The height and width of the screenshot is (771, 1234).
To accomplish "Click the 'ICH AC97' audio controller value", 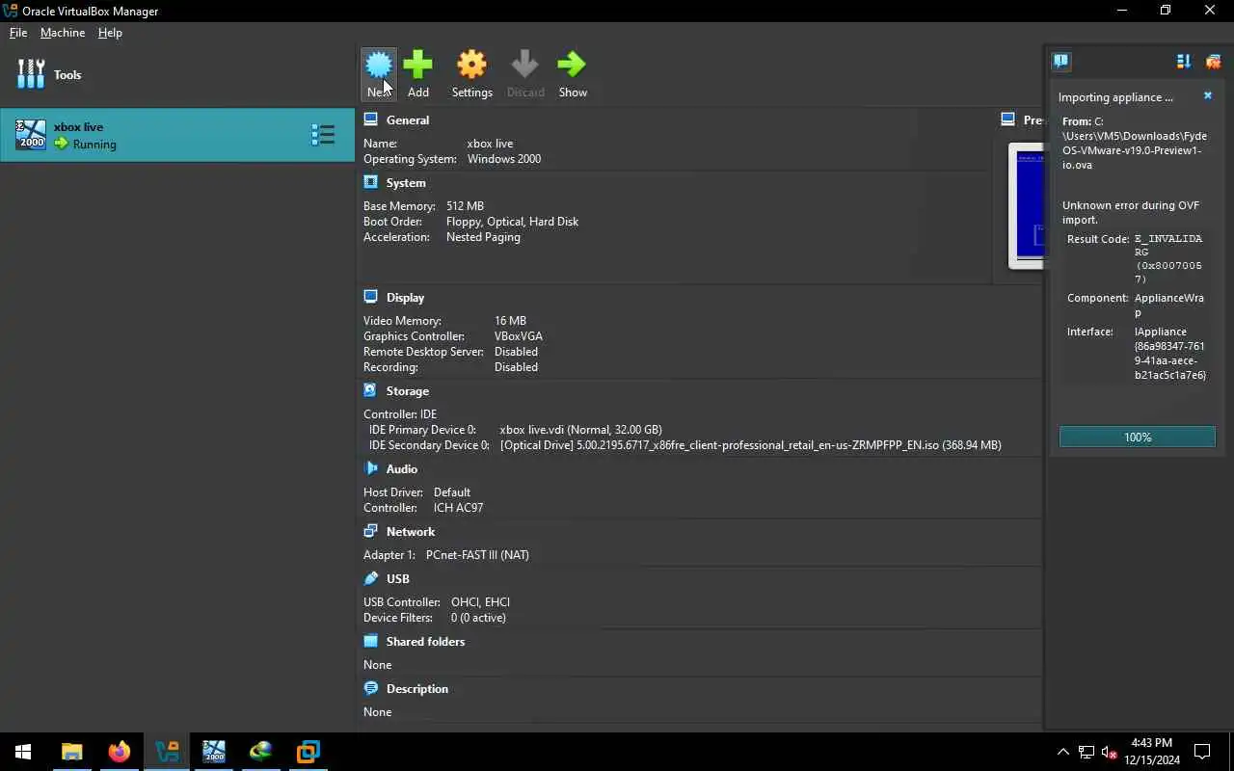I will click(458, 508).
